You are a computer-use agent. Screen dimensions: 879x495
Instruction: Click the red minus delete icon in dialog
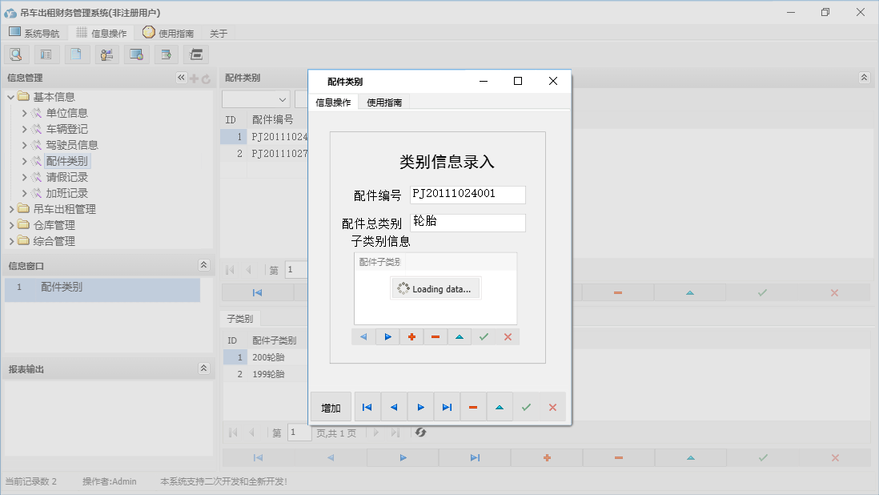point(473,406)
